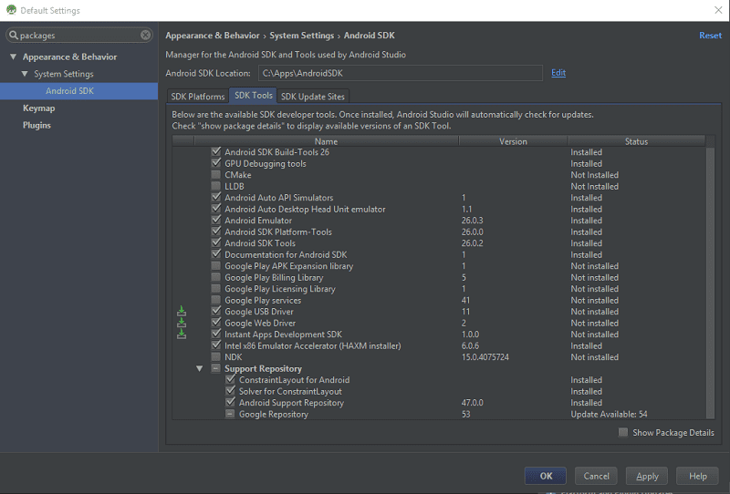Switch to SDK Platforms tab
The image size is (730, 494).
click(198, 97)
